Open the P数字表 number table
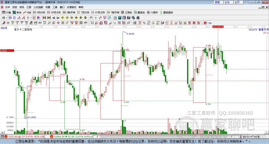269x144 pixels. coord(69,13)
